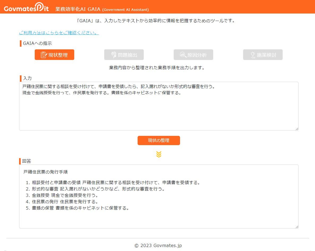
Task: Click the GAIAへの指示 section heading
Action: tap(37, 43)
